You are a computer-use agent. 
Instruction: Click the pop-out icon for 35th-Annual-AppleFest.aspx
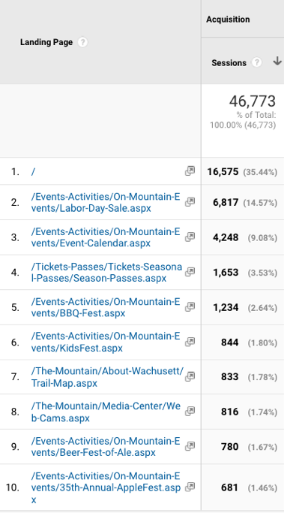tap(190, 487)
